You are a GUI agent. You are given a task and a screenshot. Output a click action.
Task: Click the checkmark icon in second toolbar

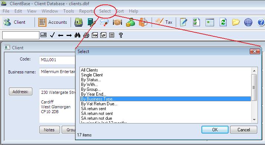tap(52, 35)
